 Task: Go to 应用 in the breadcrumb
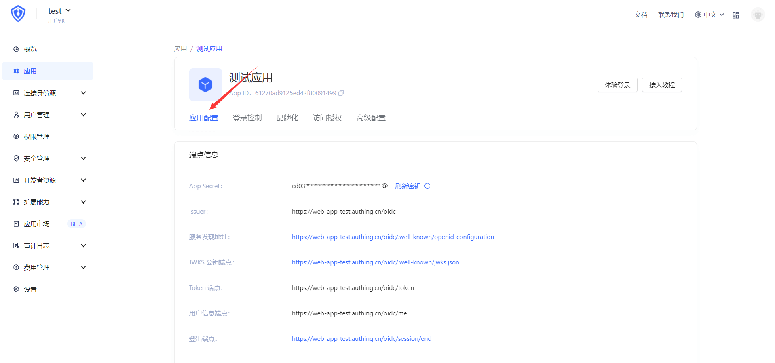[x=180, y=49]
